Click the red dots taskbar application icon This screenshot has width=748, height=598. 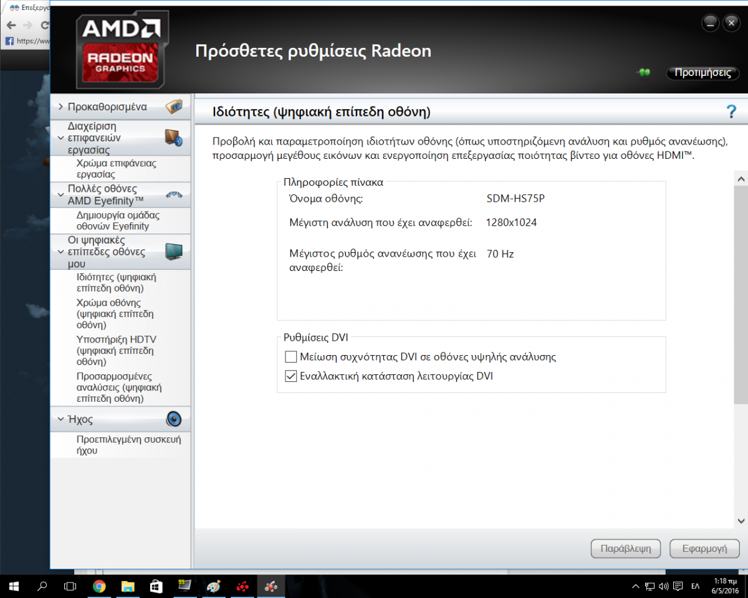[x=242, y=586]
